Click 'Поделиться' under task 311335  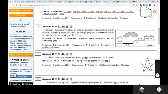[x=78, y=45]
